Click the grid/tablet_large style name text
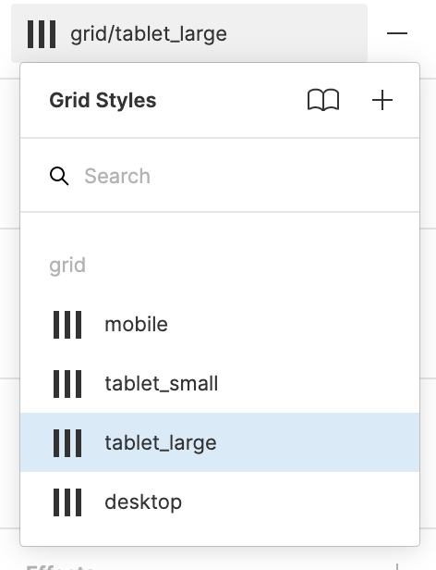The height and width of the screenshot is (570, 436). [149, 34]
